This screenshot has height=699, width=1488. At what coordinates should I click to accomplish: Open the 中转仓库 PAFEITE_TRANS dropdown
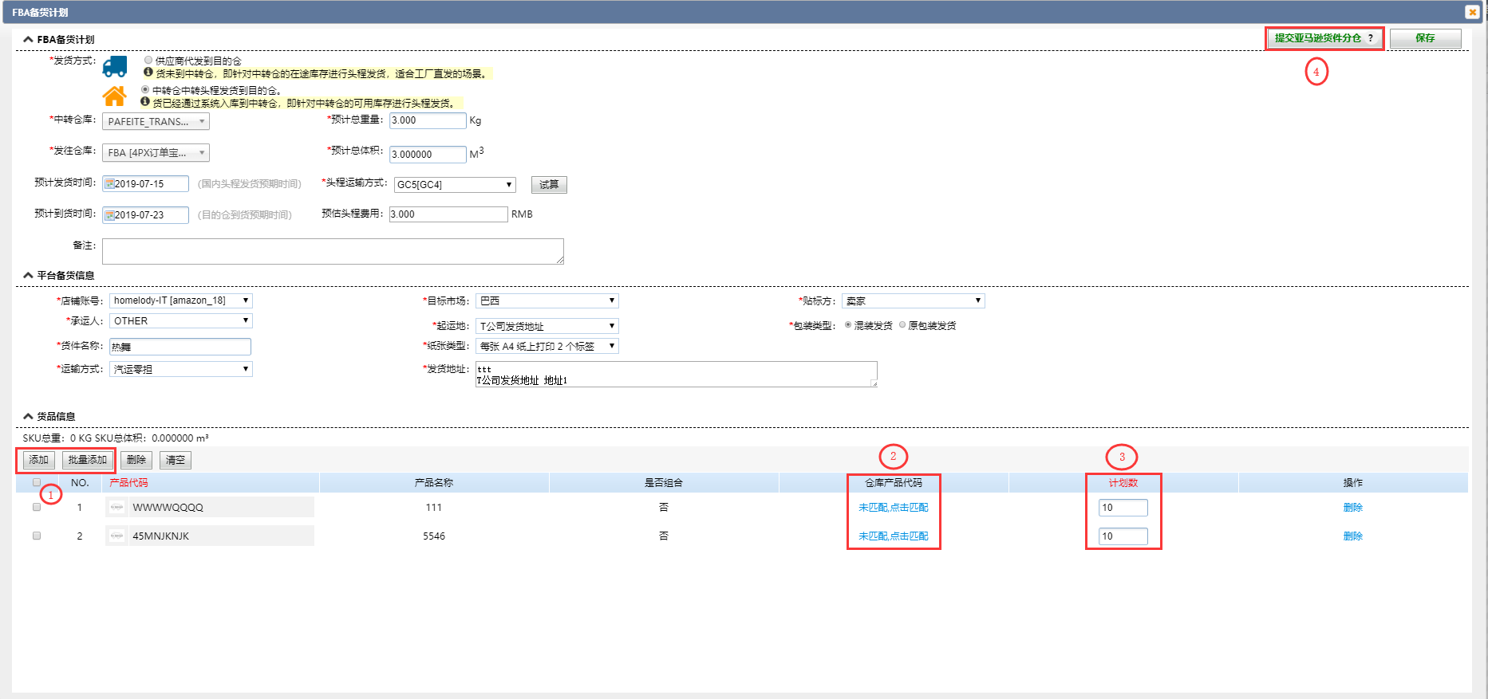(156, 122)
